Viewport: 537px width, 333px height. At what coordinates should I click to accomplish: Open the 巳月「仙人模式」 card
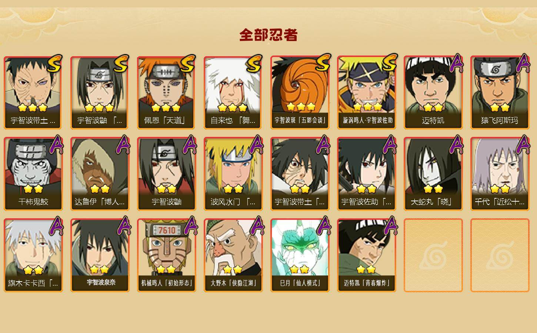pos(300,255)
